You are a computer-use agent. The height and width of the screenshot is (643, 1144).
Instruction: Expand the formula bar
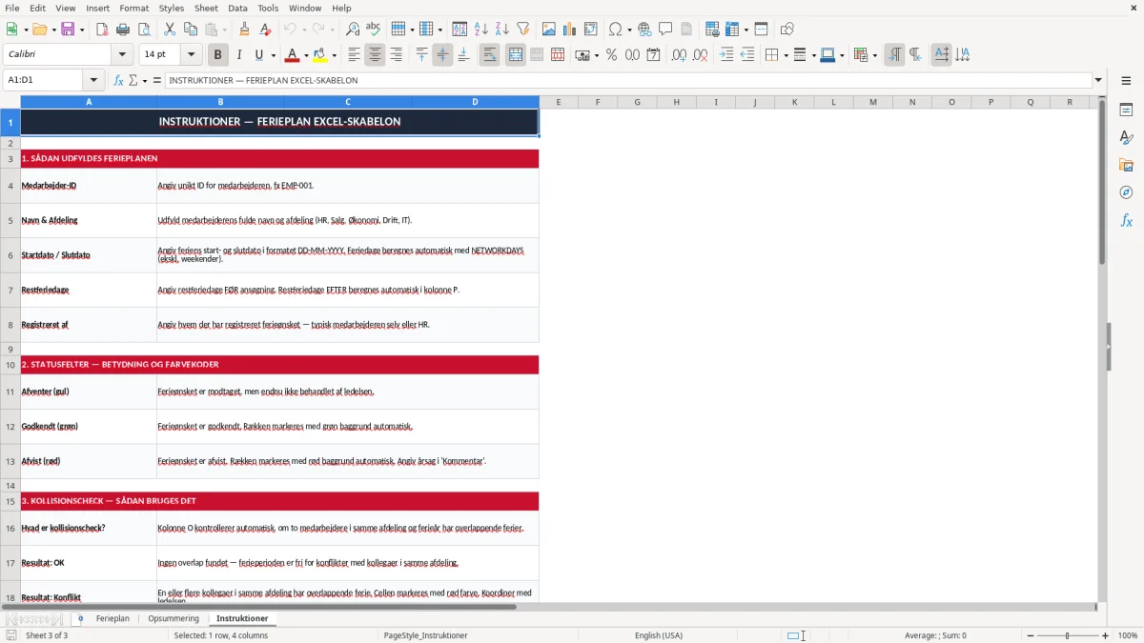(x=1098, y=81)
